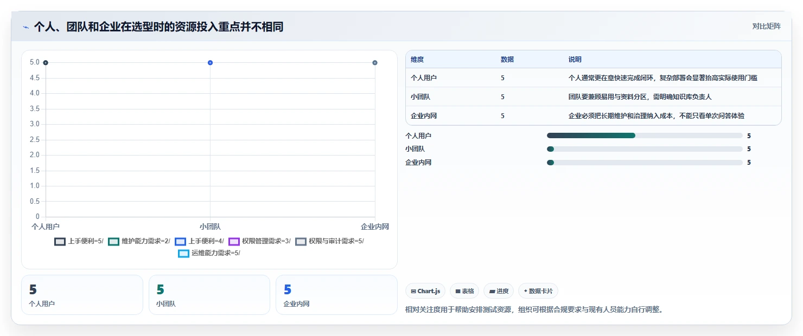Select the 个人用户 cell in the table
803x336 pixels.
click(x=424, y=78)
